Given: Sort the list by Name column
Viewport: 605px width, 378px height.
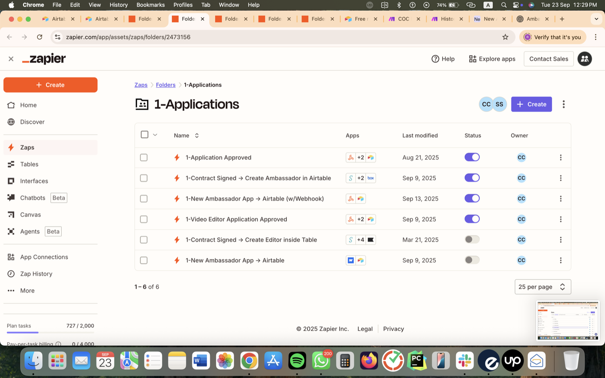Looking at the screenshot, I should tap(186, 136).
